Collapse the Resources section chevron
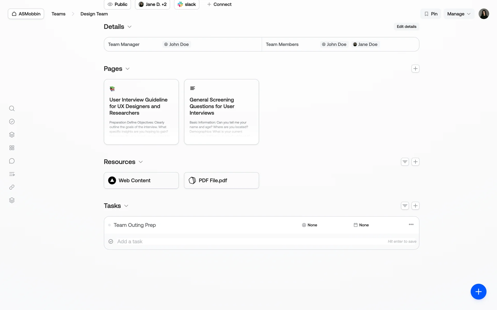Image resolution: width=497 pixels, height=310 pixels. click(141, 162)
